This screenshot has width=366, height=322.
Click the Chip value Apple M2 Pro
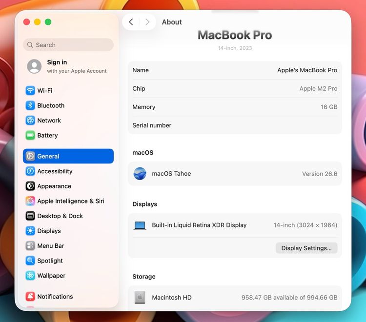point(318,89)
